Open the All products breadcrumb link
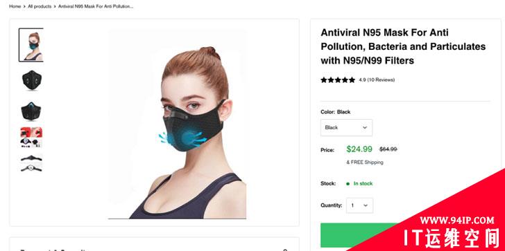Image resolution: width=505 pixels, height=251 pixels. 40,6
